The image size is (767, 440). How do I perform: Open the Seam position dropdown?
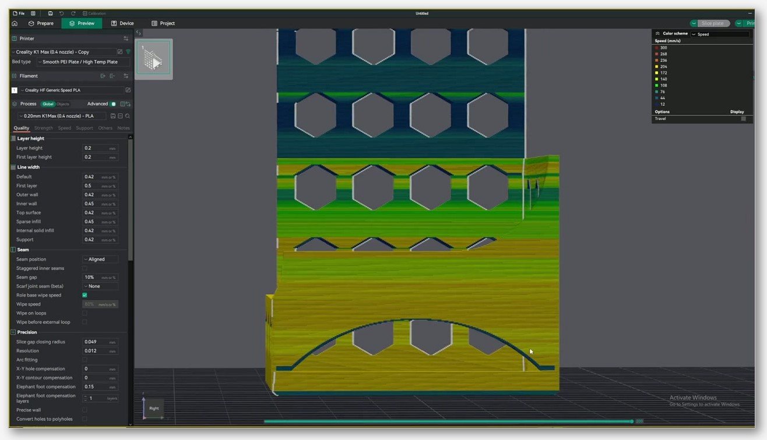pyautogui.click(x=100, y=260)
